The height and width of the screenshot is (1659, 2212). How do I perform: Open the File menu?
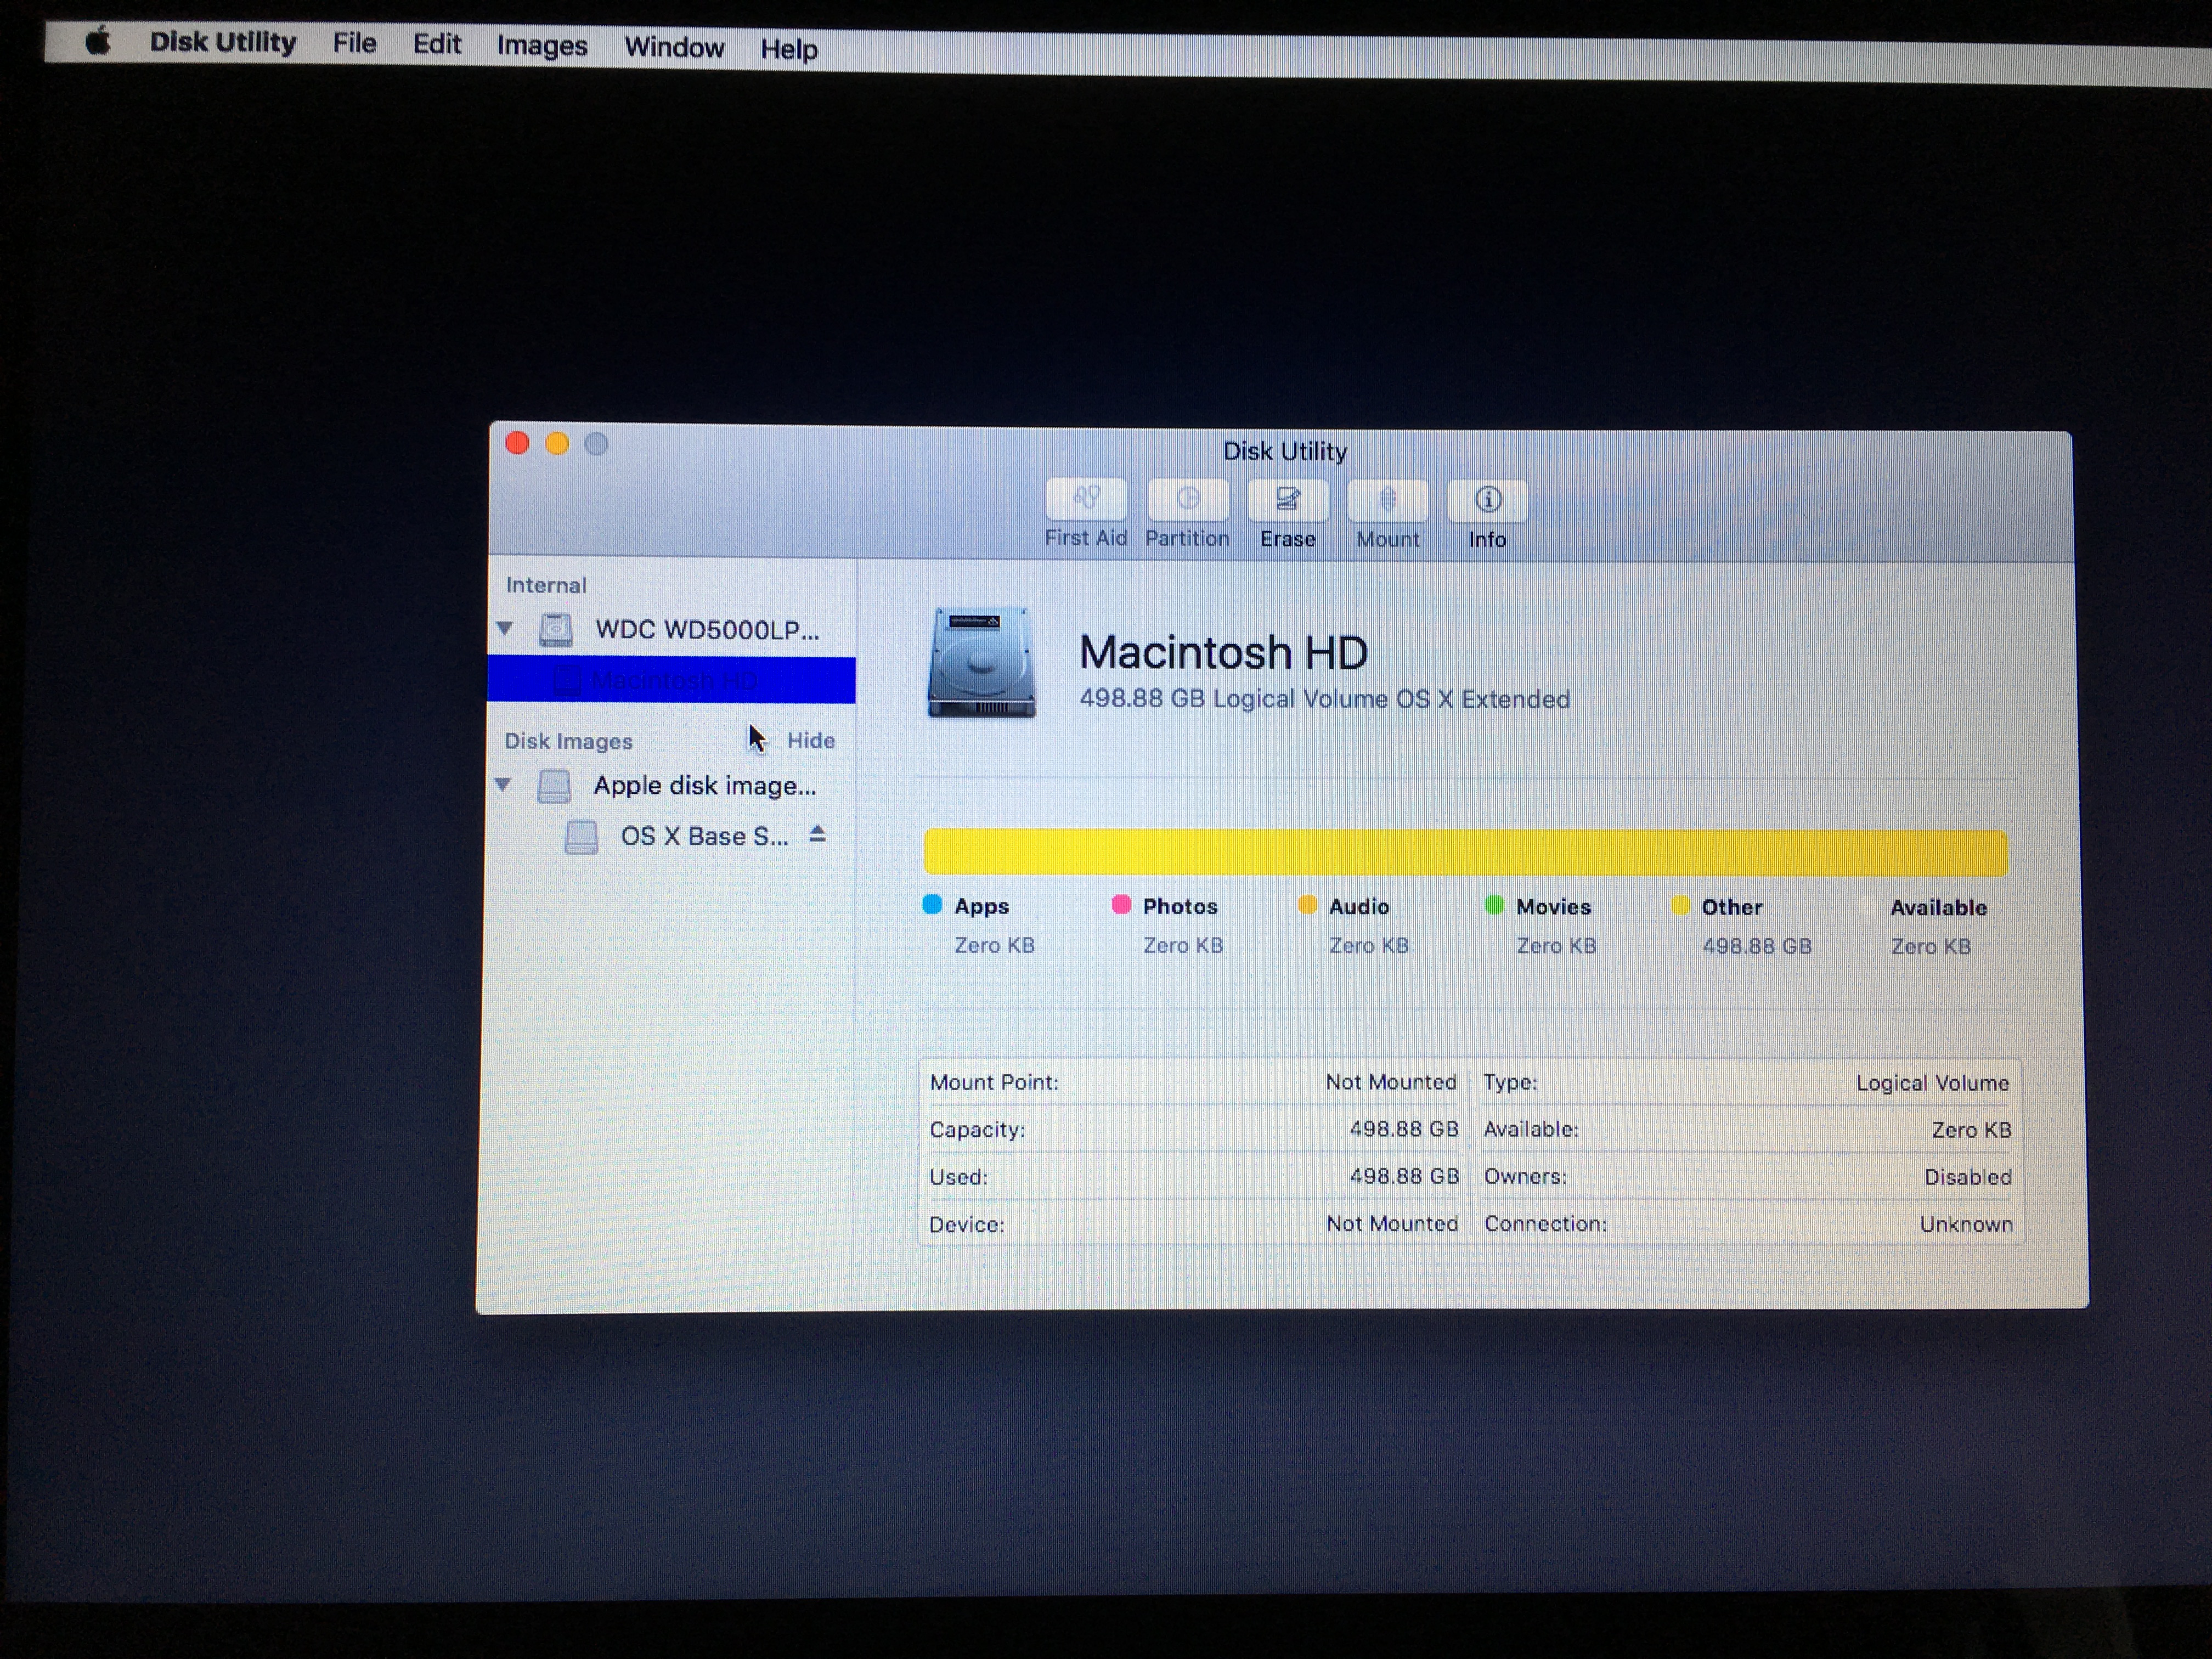pyautogui.click(x=354, y=43)
